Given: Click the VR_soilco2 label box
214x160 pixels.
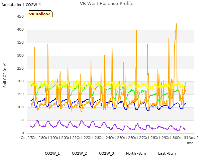Looking at the screenshot, I should pos(40,14).
